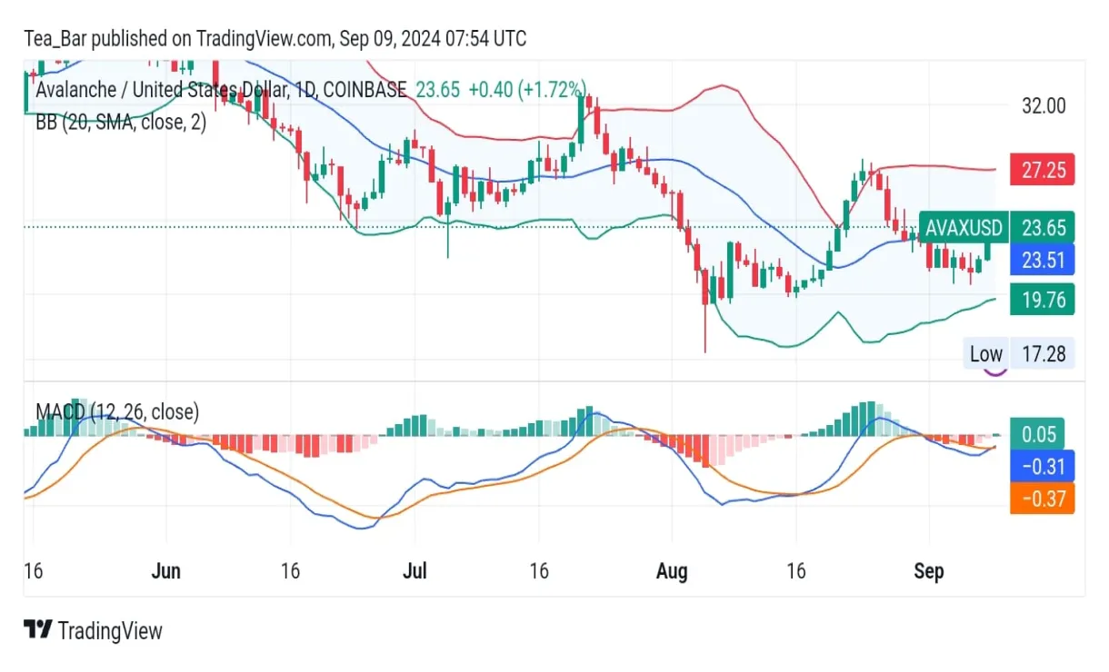Image resolution: width=1109 pixels, height=672 pixels.
Task: Click the green current price tag 23.65
Action: tap(1043, 229)
